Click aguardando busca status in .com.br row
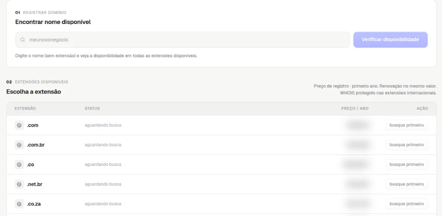Screen dimensions: 442x216 (x=103, y=145)
